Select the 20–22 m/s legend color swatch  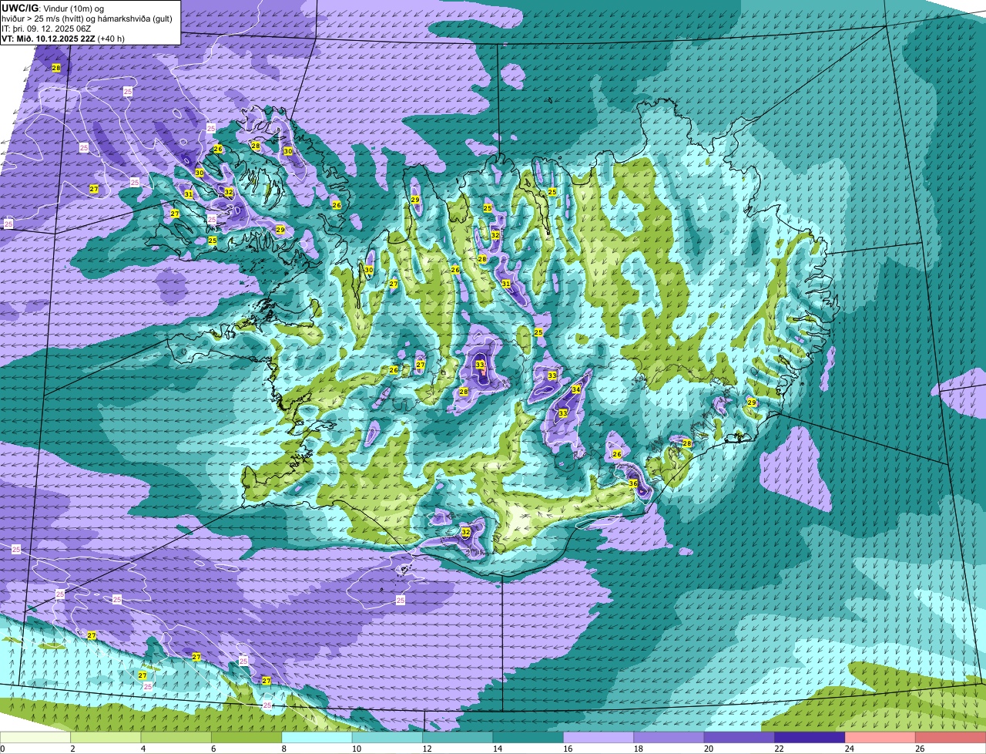click(739, 737)
